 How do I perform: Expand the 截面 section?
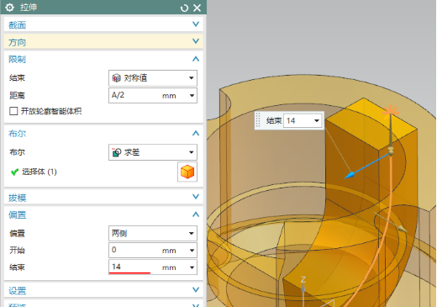[x=196, y=24]
